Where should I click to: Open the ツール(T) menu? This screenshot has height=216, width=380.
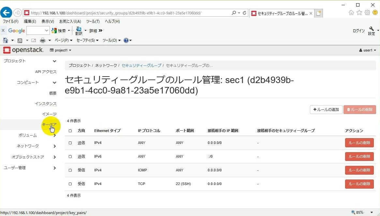93,22
